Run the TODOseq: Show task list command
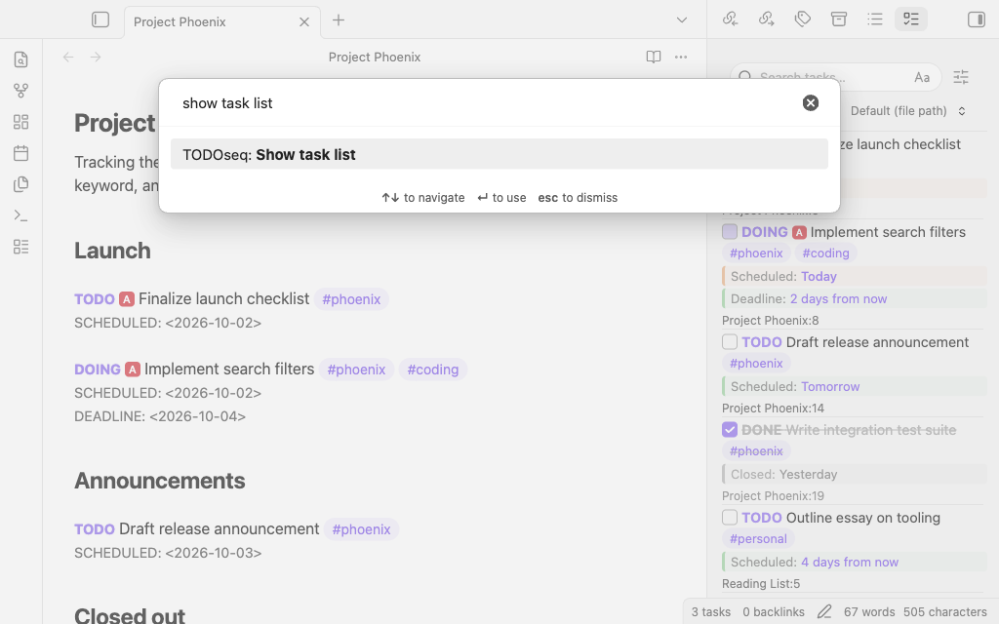999x624 pixels. coord(499,154)
